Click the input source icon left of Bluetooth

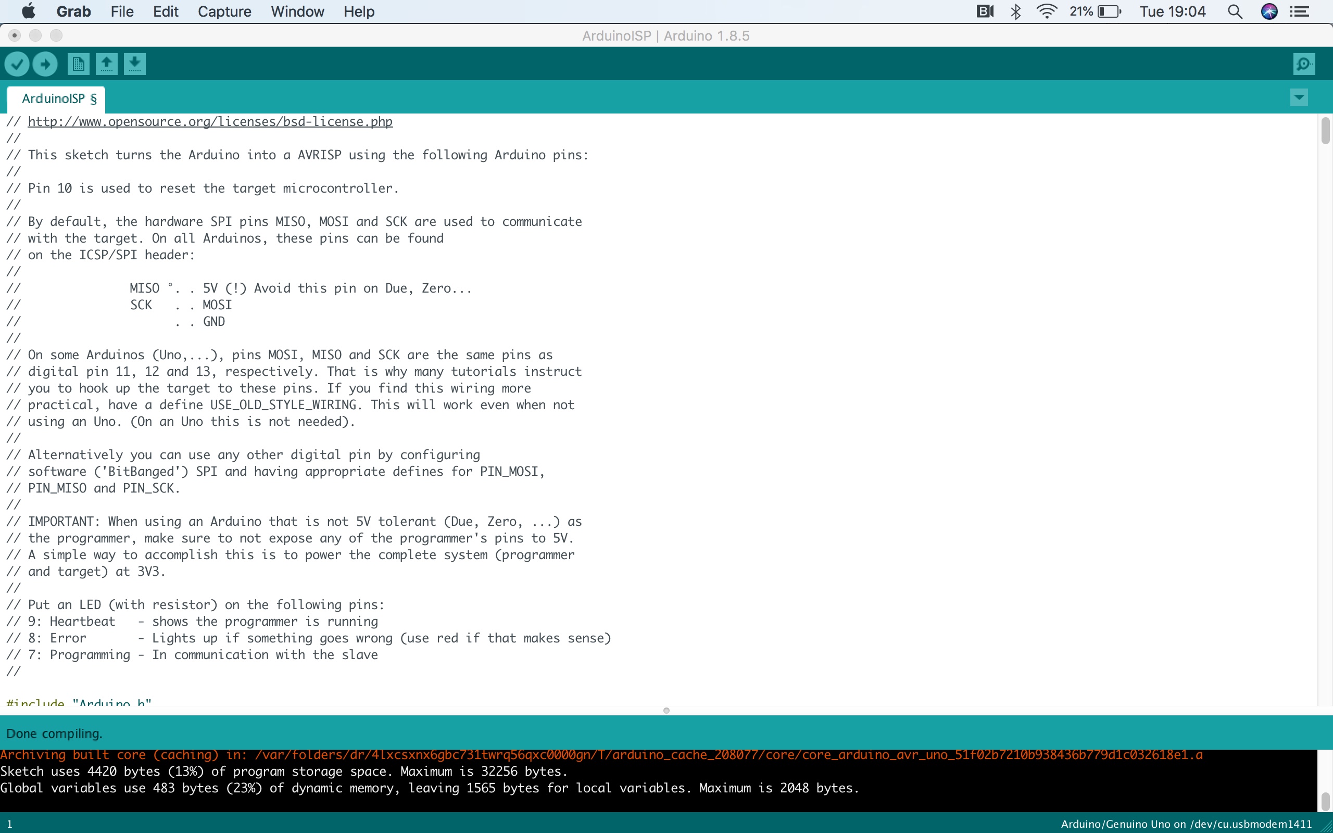tap(985, 11)
